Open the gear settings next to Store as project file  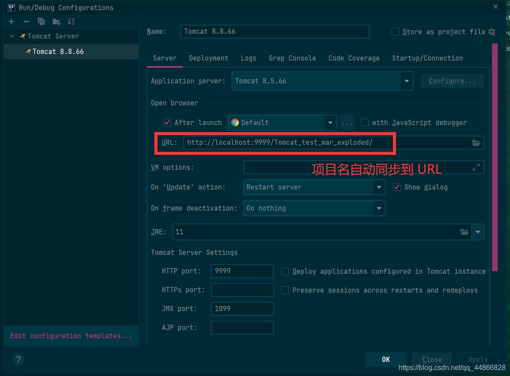tap(492, 32)
